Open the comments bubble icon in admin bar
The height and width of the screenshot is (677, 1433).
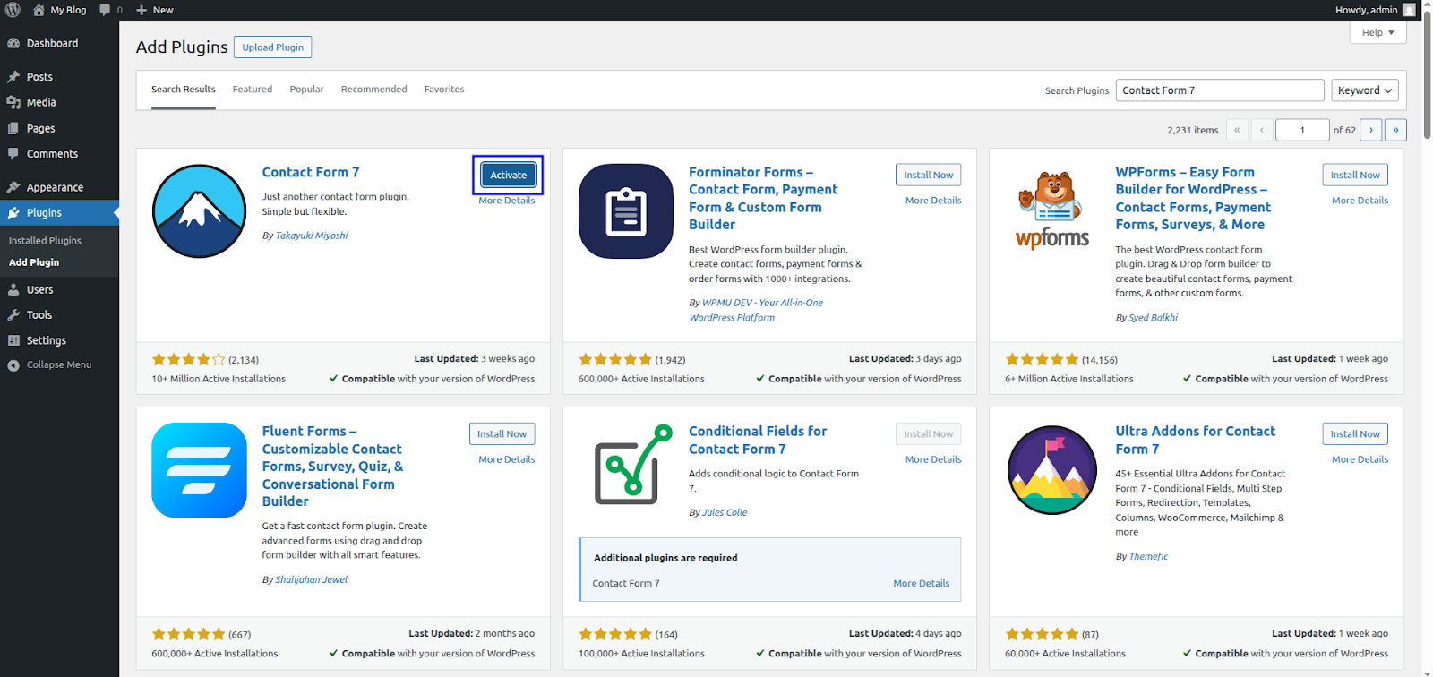point(106,10)
